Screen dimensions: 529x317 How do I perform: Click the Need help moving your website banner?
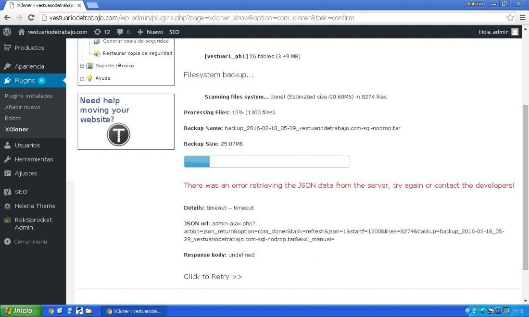coord(126,122)
